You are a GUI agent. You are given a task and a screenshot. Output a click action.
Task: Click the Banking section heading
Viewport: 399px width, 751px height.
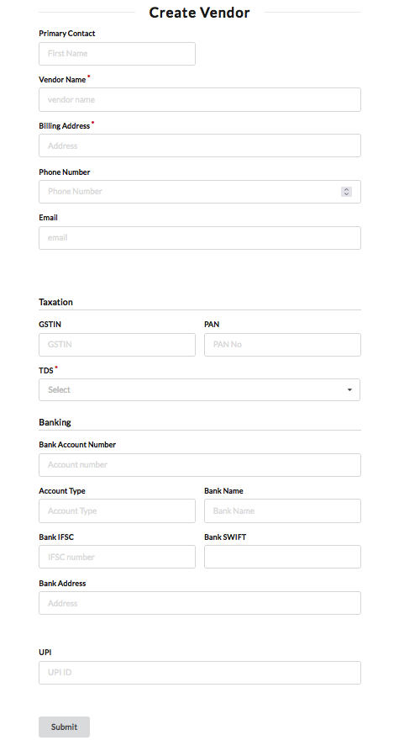point(55,422)
